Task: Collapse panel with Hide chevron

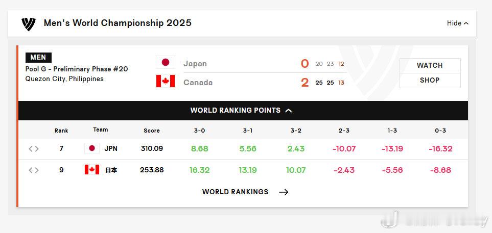Action: [x=458, y=23]
